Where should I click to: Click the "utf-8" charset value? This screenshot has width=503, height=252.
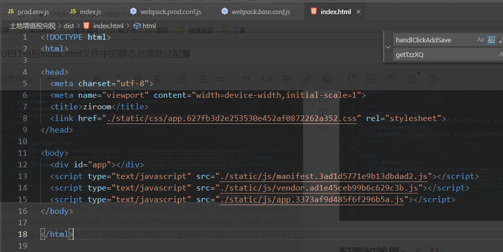point(132,84)
